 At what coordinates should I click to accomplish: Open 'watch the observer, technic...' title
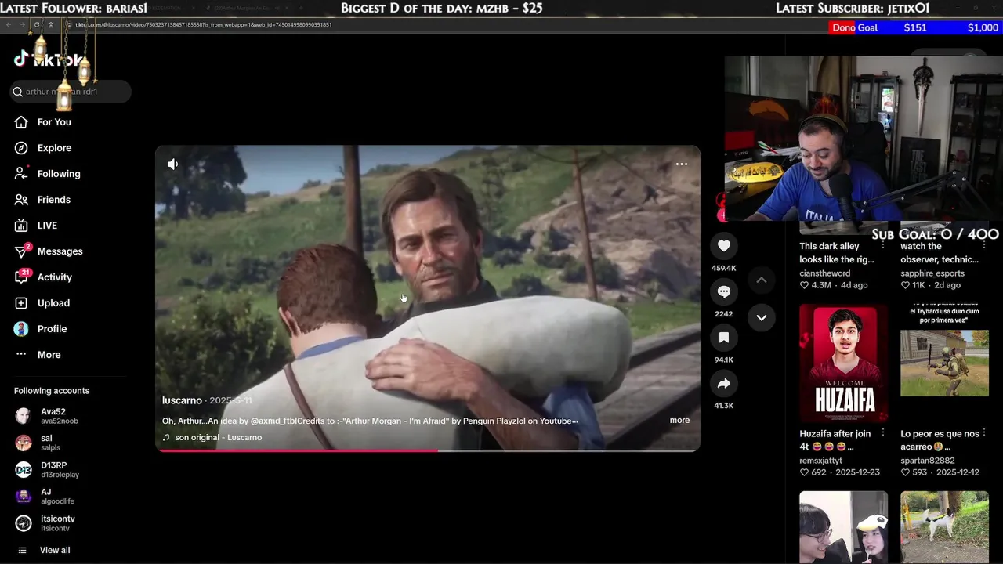(940, 253)
